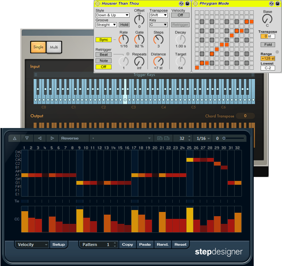Click the shift octave down triangle icon
The width and height of the screenshot is (282, 266).
27,138
